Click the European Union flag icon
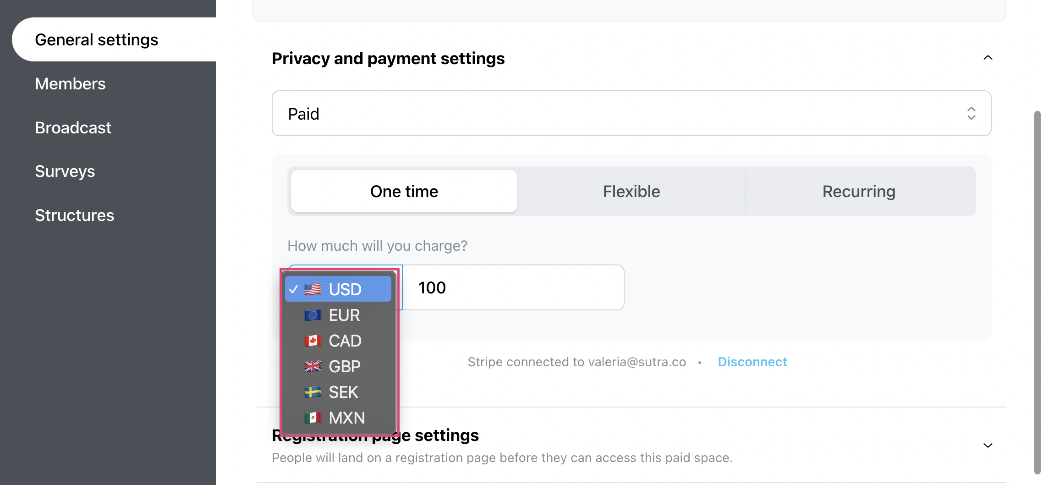Viewport: 1043px width, 485px height. (313, 315)
